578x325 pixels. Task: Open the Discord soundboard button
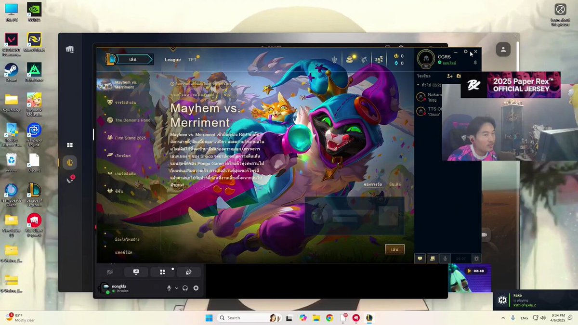(188, 272)
